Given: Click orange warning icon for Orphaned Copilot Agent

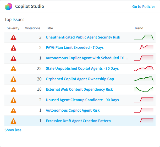Looking at the screenshot, I should [x=13, y=79].
